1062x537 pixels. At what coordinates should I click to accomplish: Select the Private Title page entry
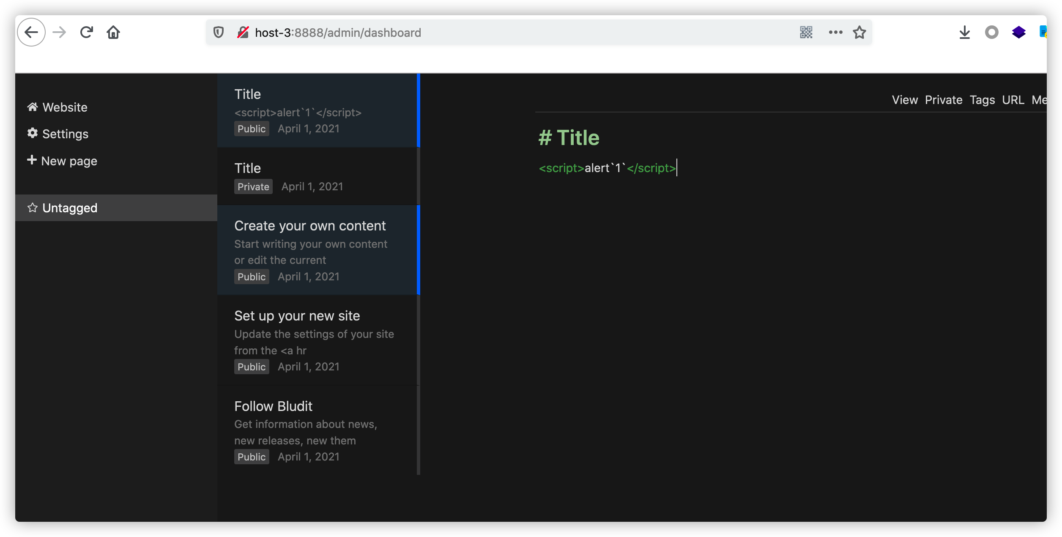click(x=248, y=168)
